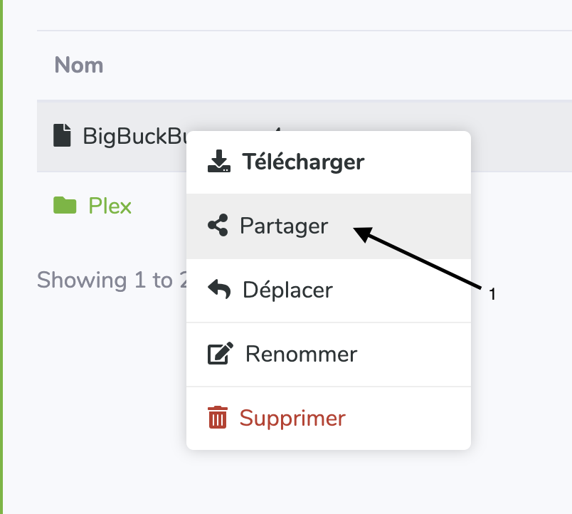Click the red trash can icon
Image resolution: width=572 pixels, height=514 pixels.
point(218,417)
